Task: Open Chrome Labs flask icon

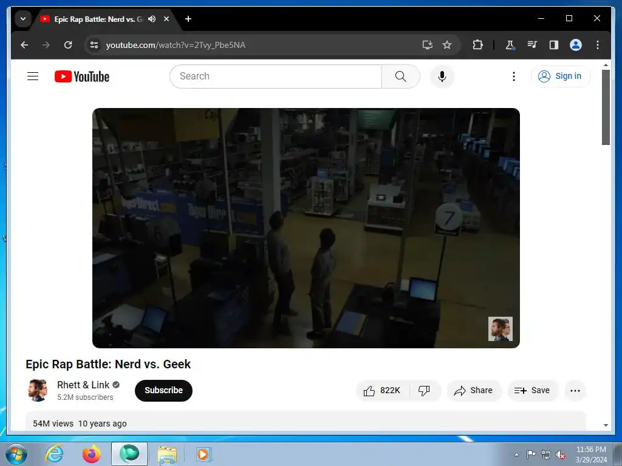Action: [x=510, y=45]
